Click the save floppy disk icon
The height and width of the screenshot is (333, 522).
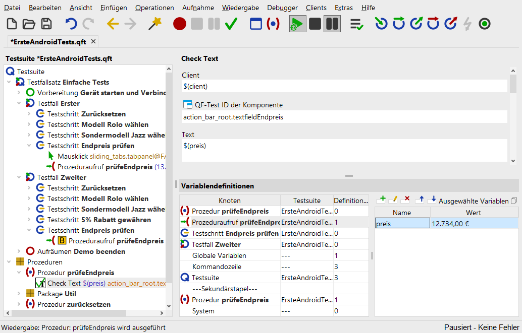(46, 24)
